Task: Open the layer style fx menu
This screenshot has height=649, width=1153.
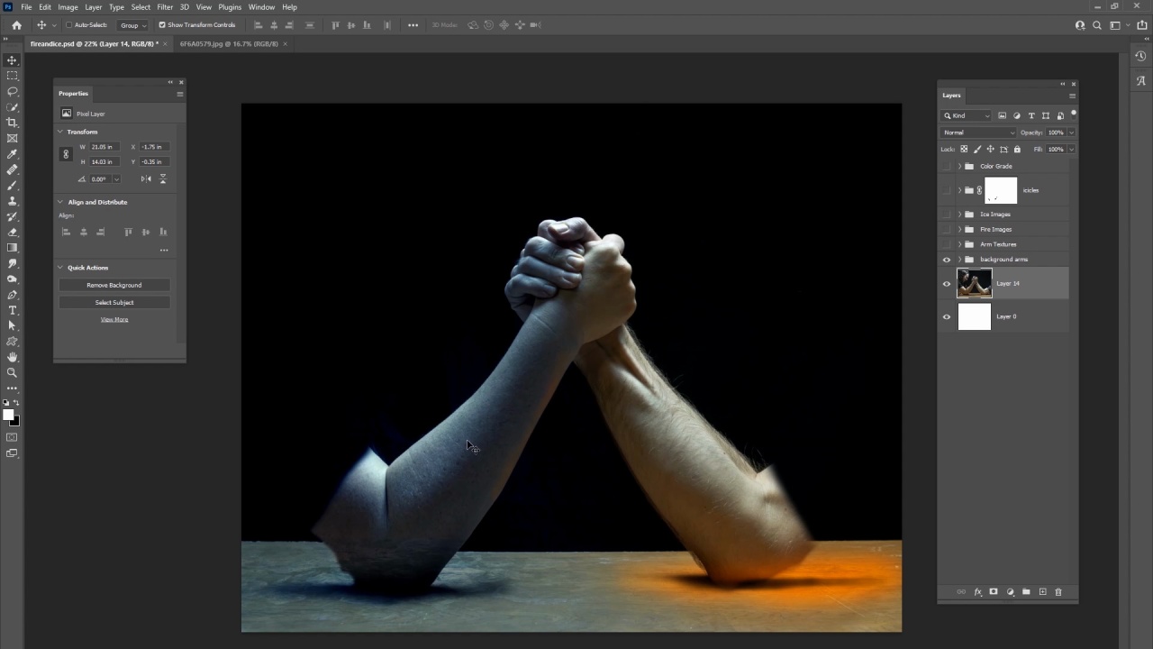Action: [x=977, y=592]
